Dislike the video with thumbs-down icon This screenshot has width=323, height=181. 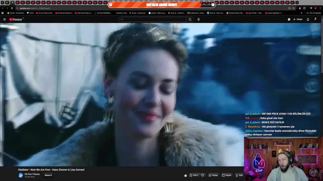pyautogui.click(x=203, y=175)
